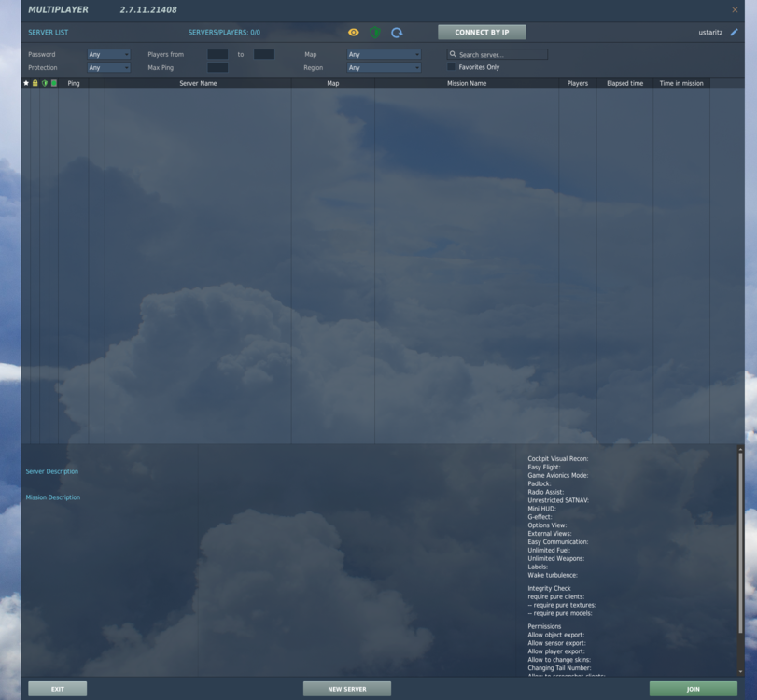Sort by padlock password column

click(35, 83)
